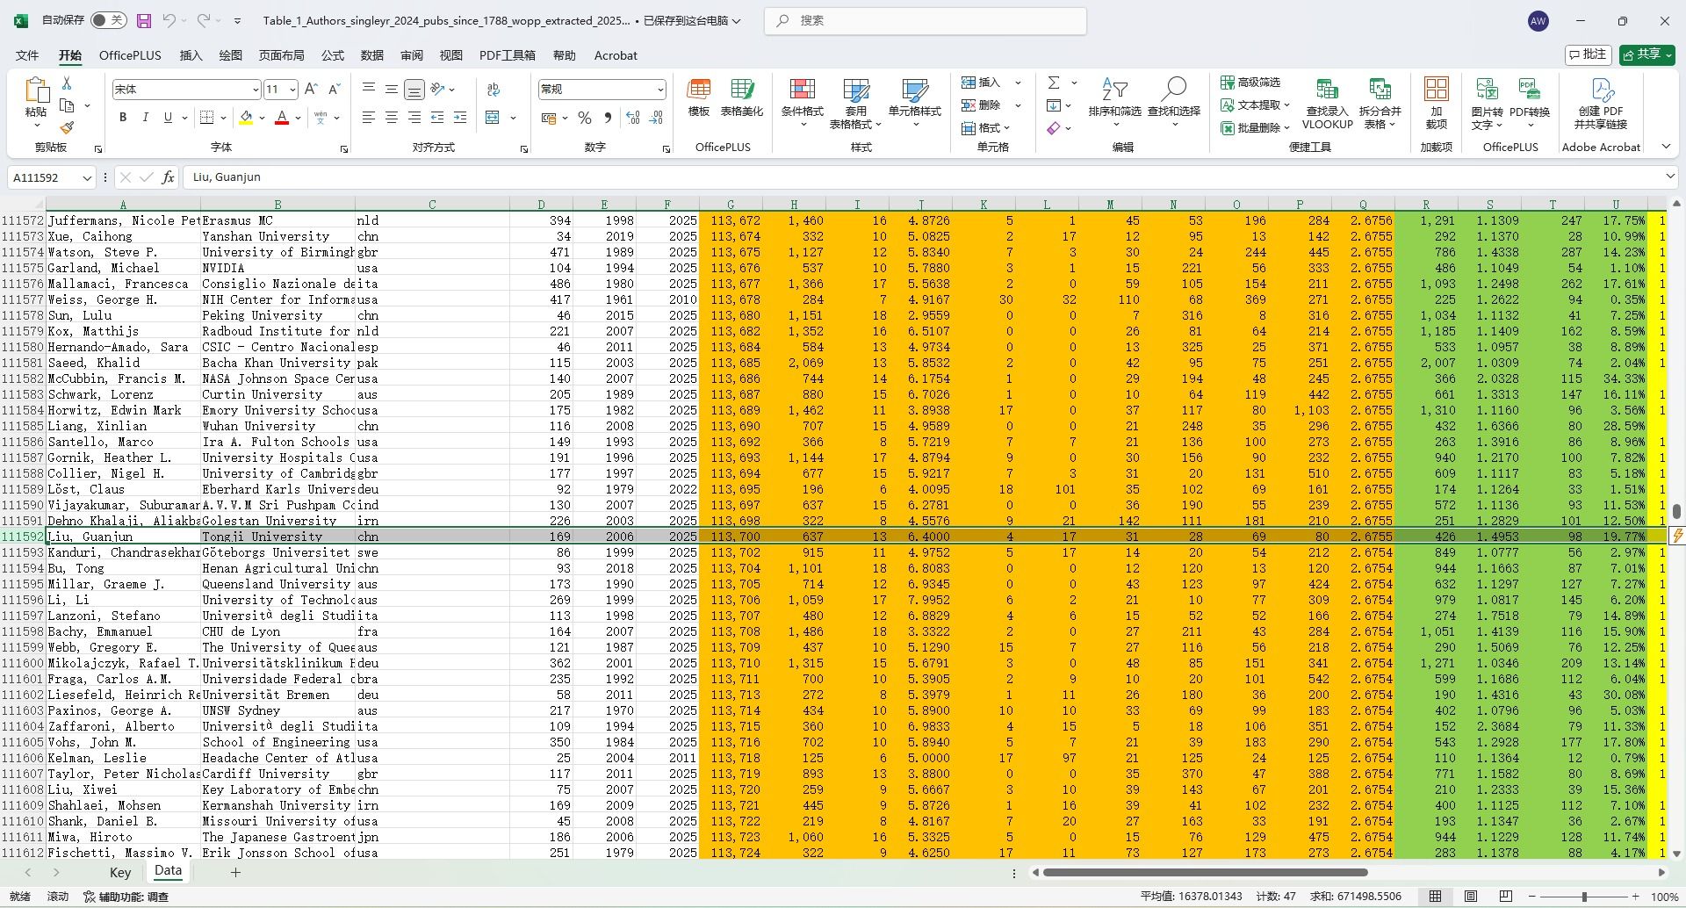Switch to the Key sheet tab
The image size is (1686, 908).
(x=120, y=872)
